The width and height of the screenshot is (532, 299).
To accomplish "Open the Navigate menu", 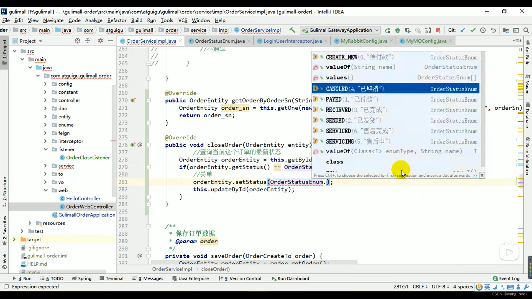I will click(53, 20).
